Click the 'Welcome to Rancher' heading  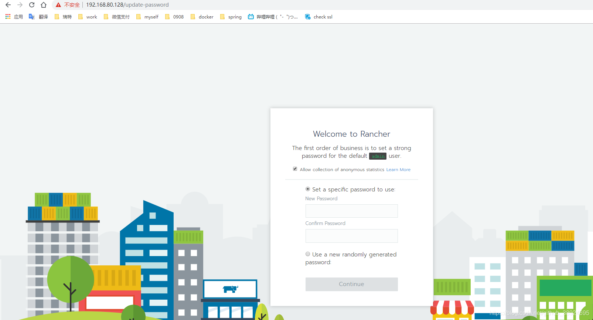click(x=351, y=134)
